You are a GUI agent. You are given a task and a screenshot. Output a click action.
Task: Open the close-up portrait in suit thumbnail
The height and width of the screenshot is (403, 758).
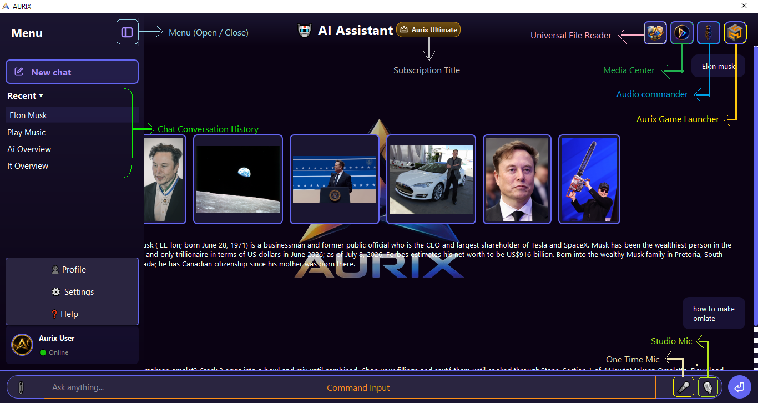pyautogui.click(x=517, y=179)
